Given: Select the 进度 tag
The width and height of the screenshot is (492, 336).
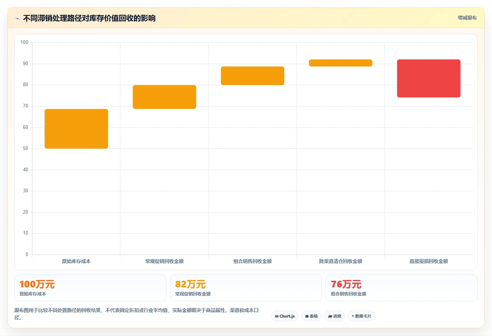Looking at the screenshot, I should coord(334,316).
